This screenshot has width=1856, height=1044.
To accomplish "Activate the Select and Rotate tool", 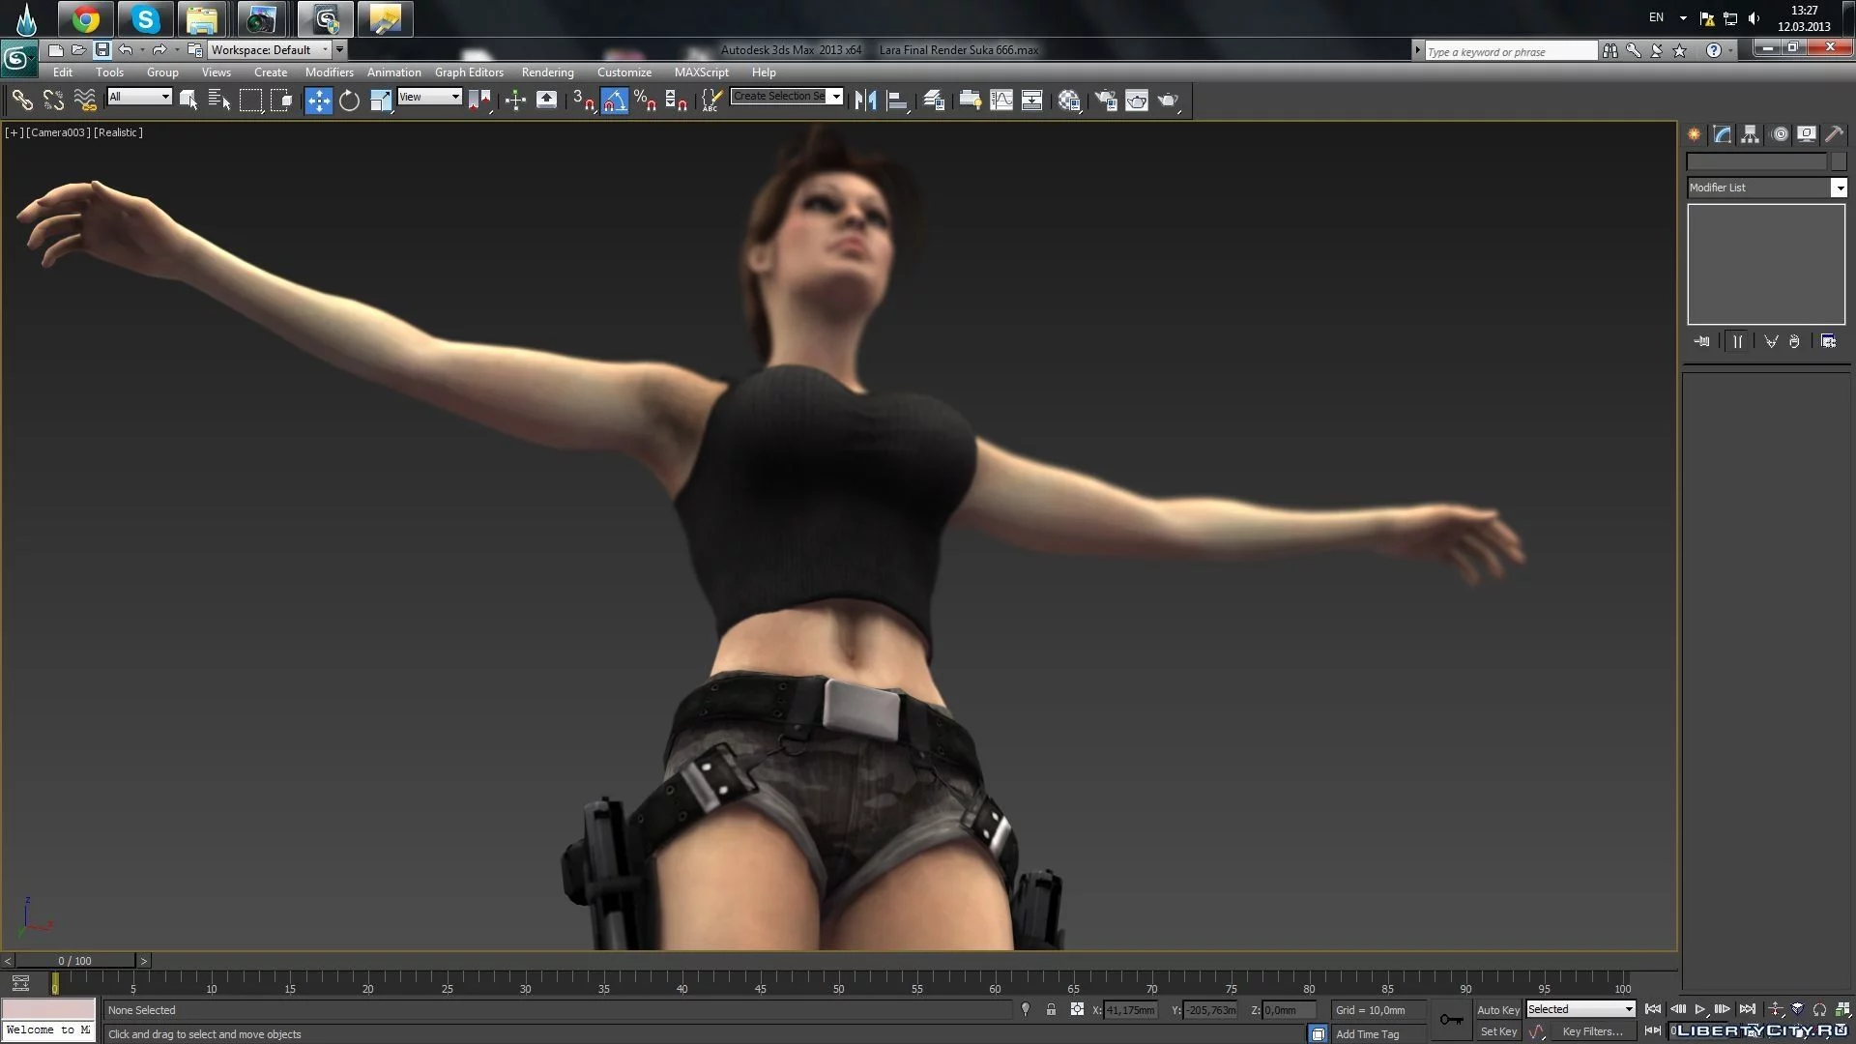I will click(349, 100).
